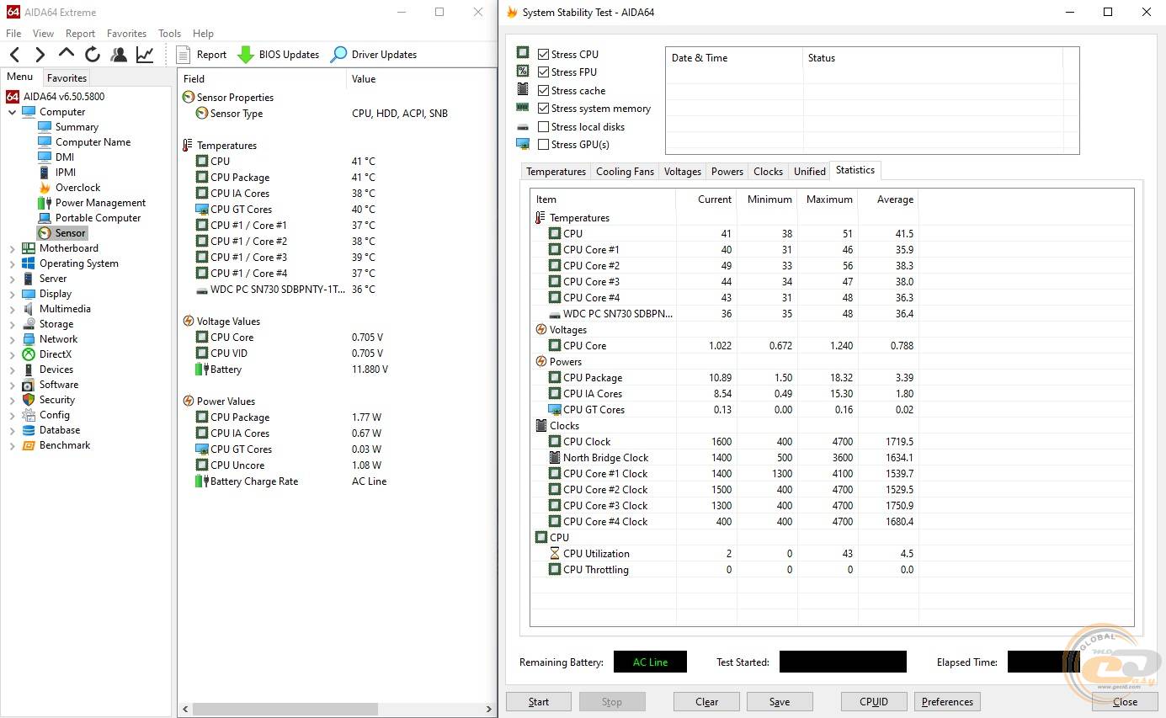Toggle the Stress system memory checkbox
Screen dimensions: 1166x718
click(543, 109)
